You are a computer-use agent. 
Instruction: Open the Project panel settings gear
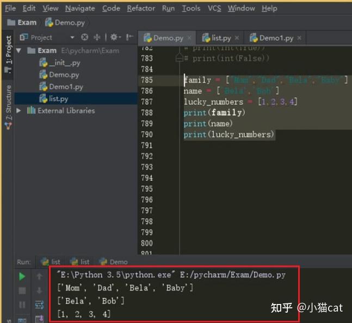click(x=115, y=37)
